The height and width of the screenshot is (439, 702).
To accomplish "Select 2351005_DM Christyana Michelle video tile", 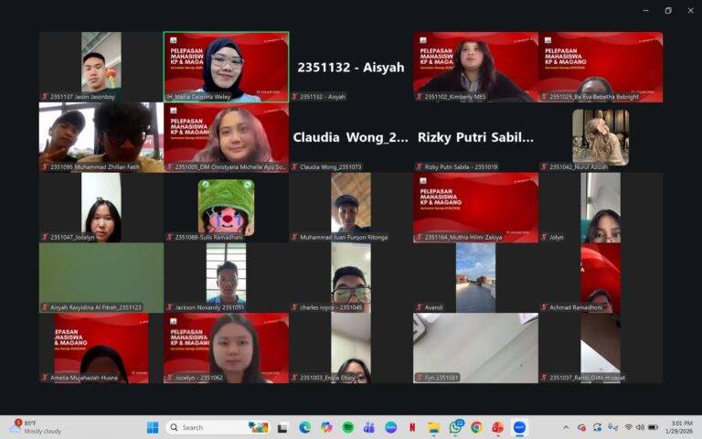I will tap(226, 137).
